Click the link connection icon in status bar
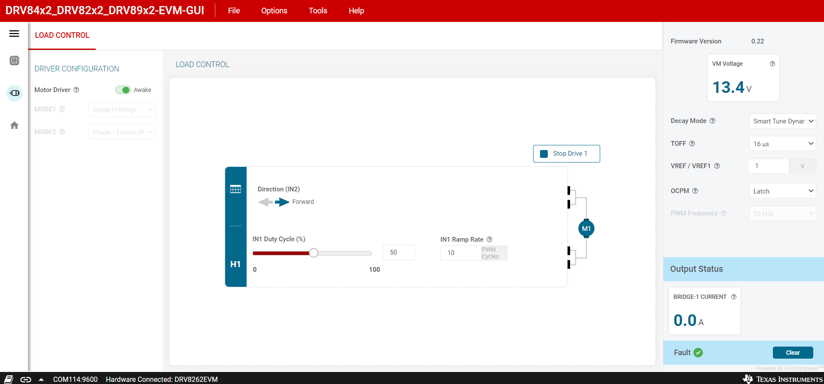 pos(26,379)
